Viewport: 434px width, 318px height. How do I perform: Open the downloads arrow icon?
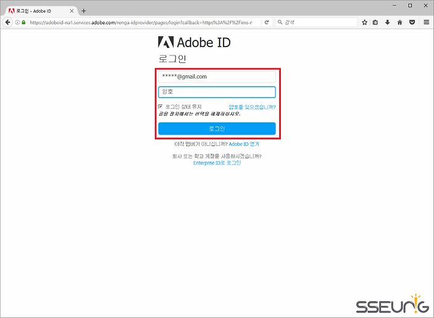(387, 22)
